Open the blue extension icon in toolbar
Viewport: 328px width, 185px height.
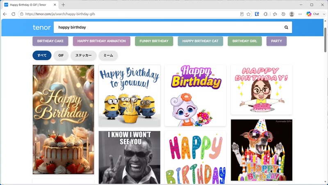tap(257, 14)
